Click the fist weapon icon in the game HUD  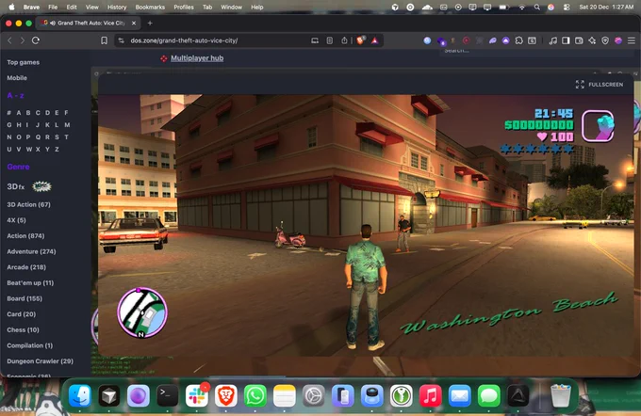pos(598,126)
